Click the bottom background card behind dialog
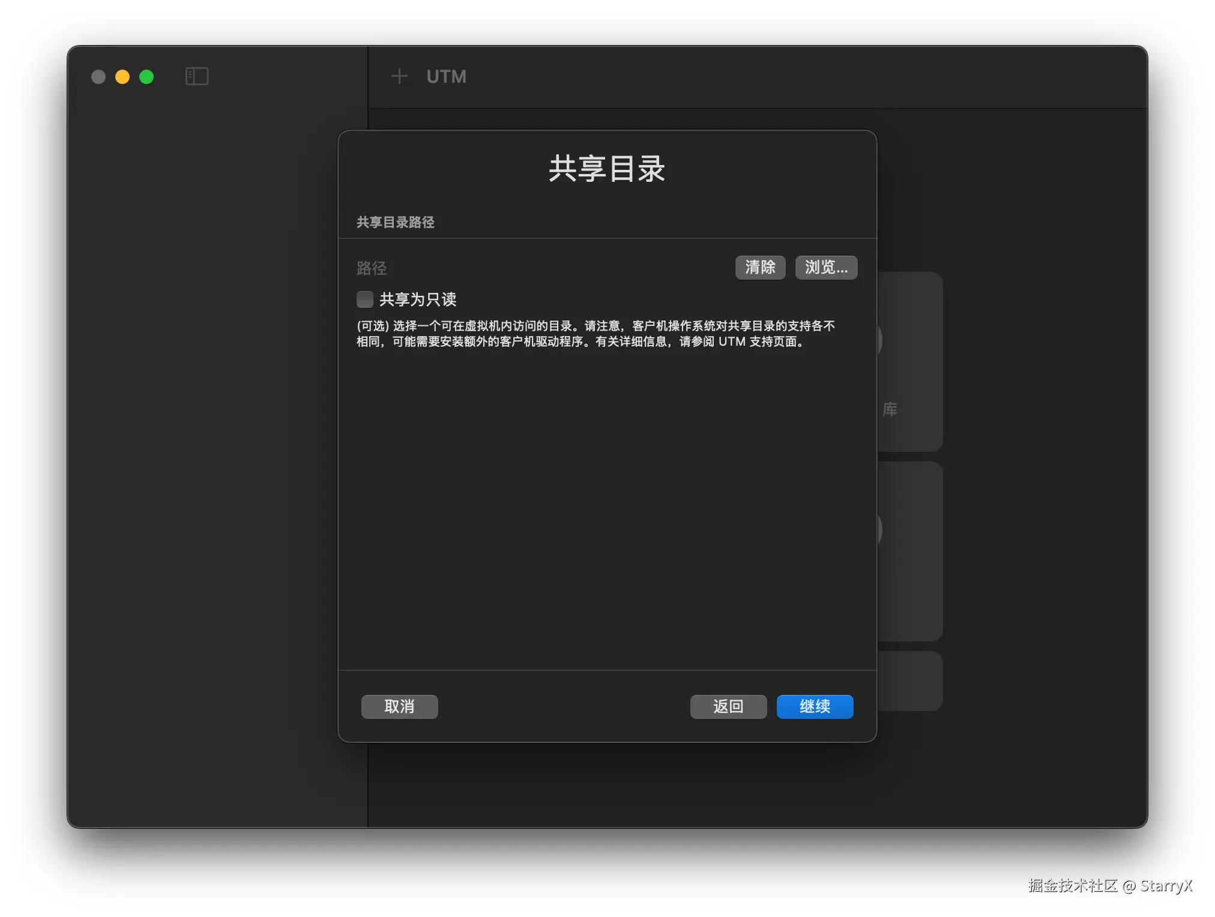Image resolution: width=1215 pixels, height=917 pixels. click(x=910, y=681)
